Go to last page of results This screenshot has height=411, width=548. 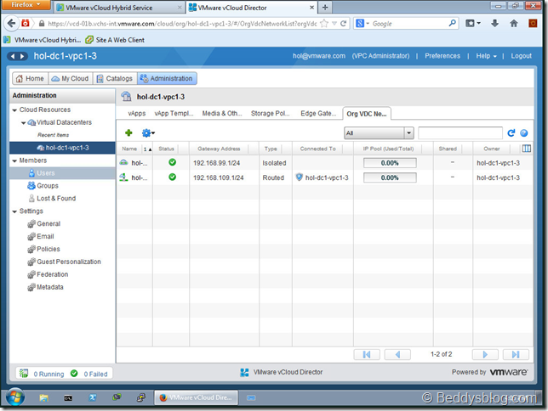tap(516, 354)
